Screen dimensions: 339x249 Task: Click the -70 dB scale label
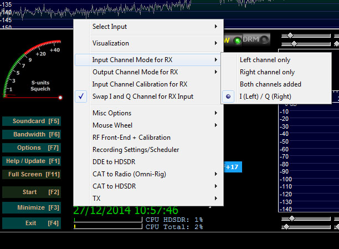(284, 156)
